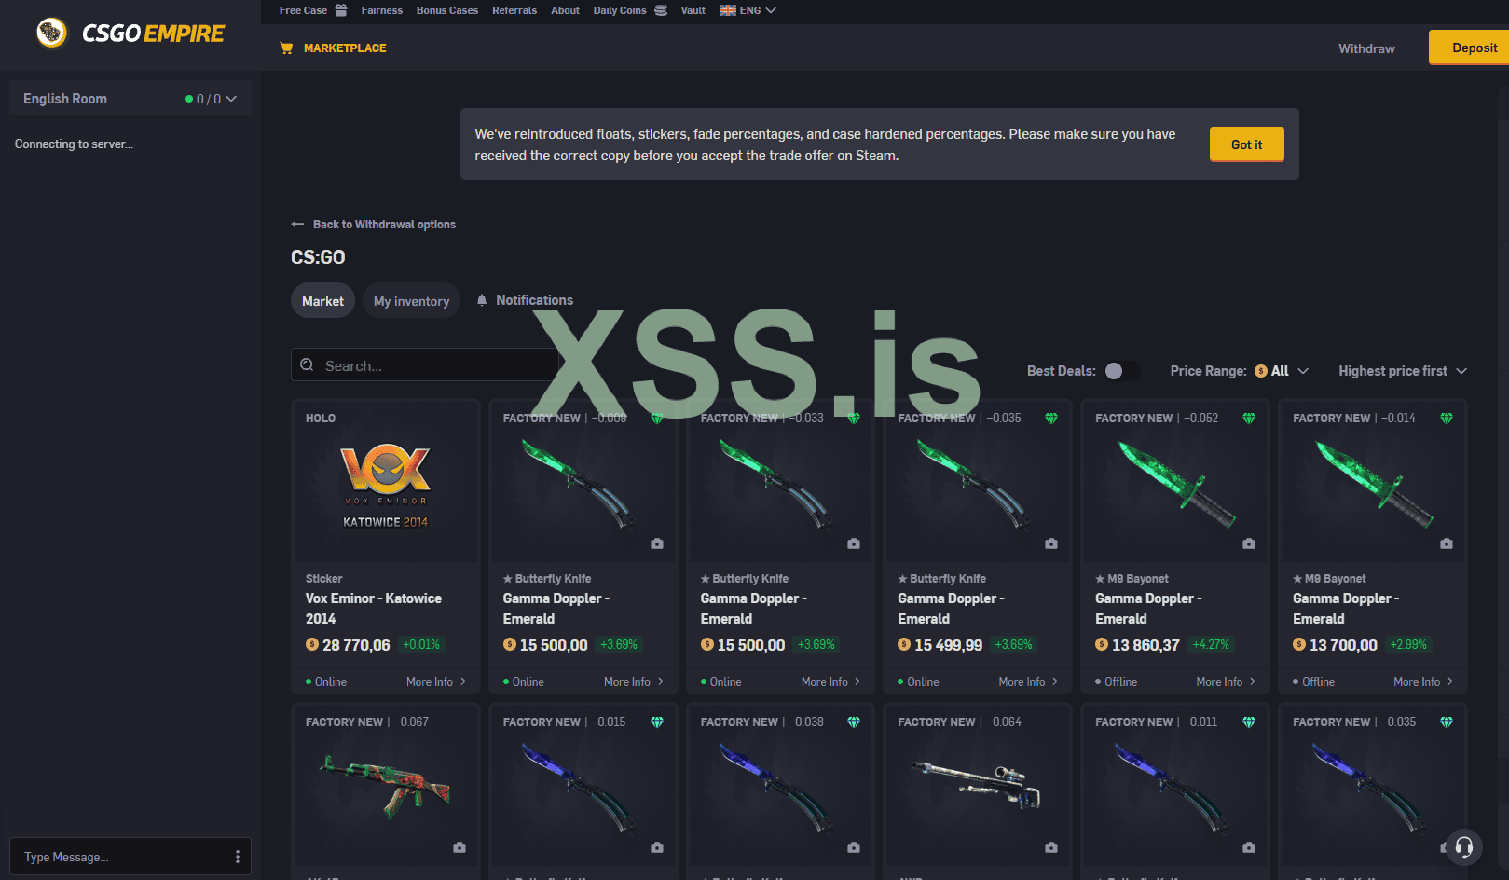Open More Info for Vox Eminor sticker
The width and height of the screenshot is (1509, 880).
(436, 681)
